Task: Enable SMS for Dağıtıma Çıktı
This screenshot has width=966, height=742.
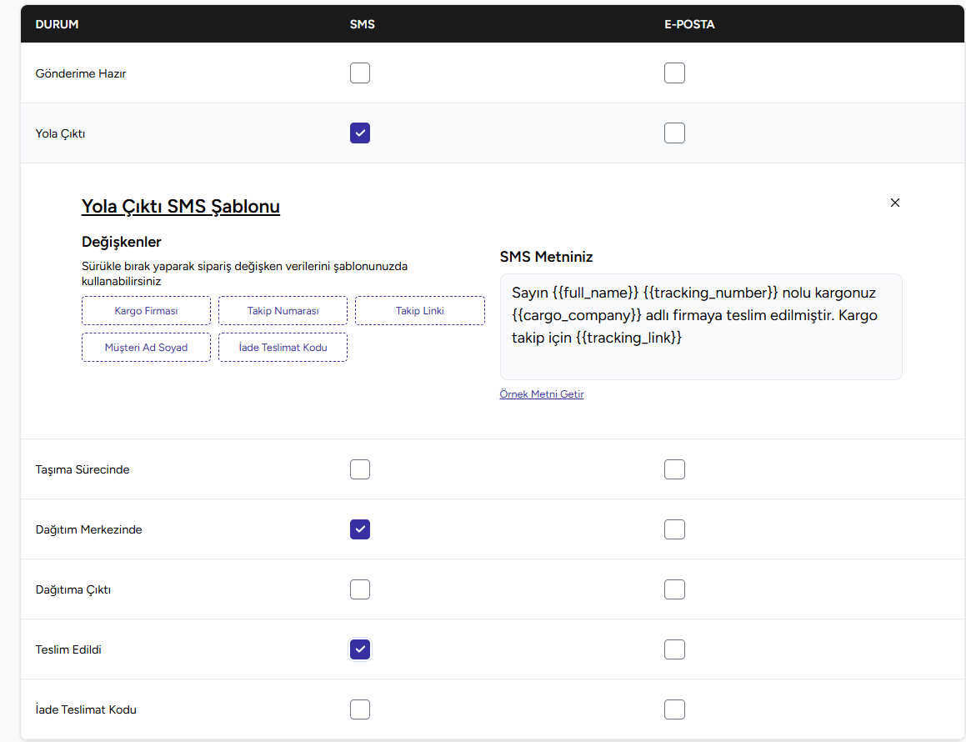Action: click(x=360, y=589)
